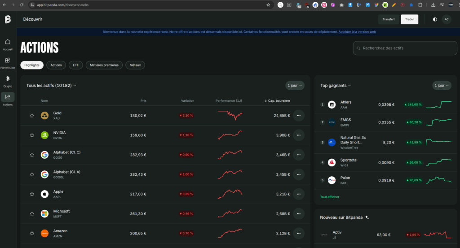Click Microsoft variation 0,46 % badge
This screenshot has width=460, height=248.
[186, 213]
